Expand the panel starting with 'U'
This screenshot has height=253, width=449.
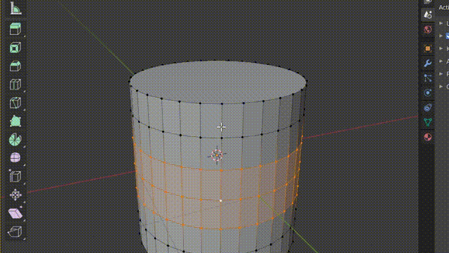tap(441, 23)
